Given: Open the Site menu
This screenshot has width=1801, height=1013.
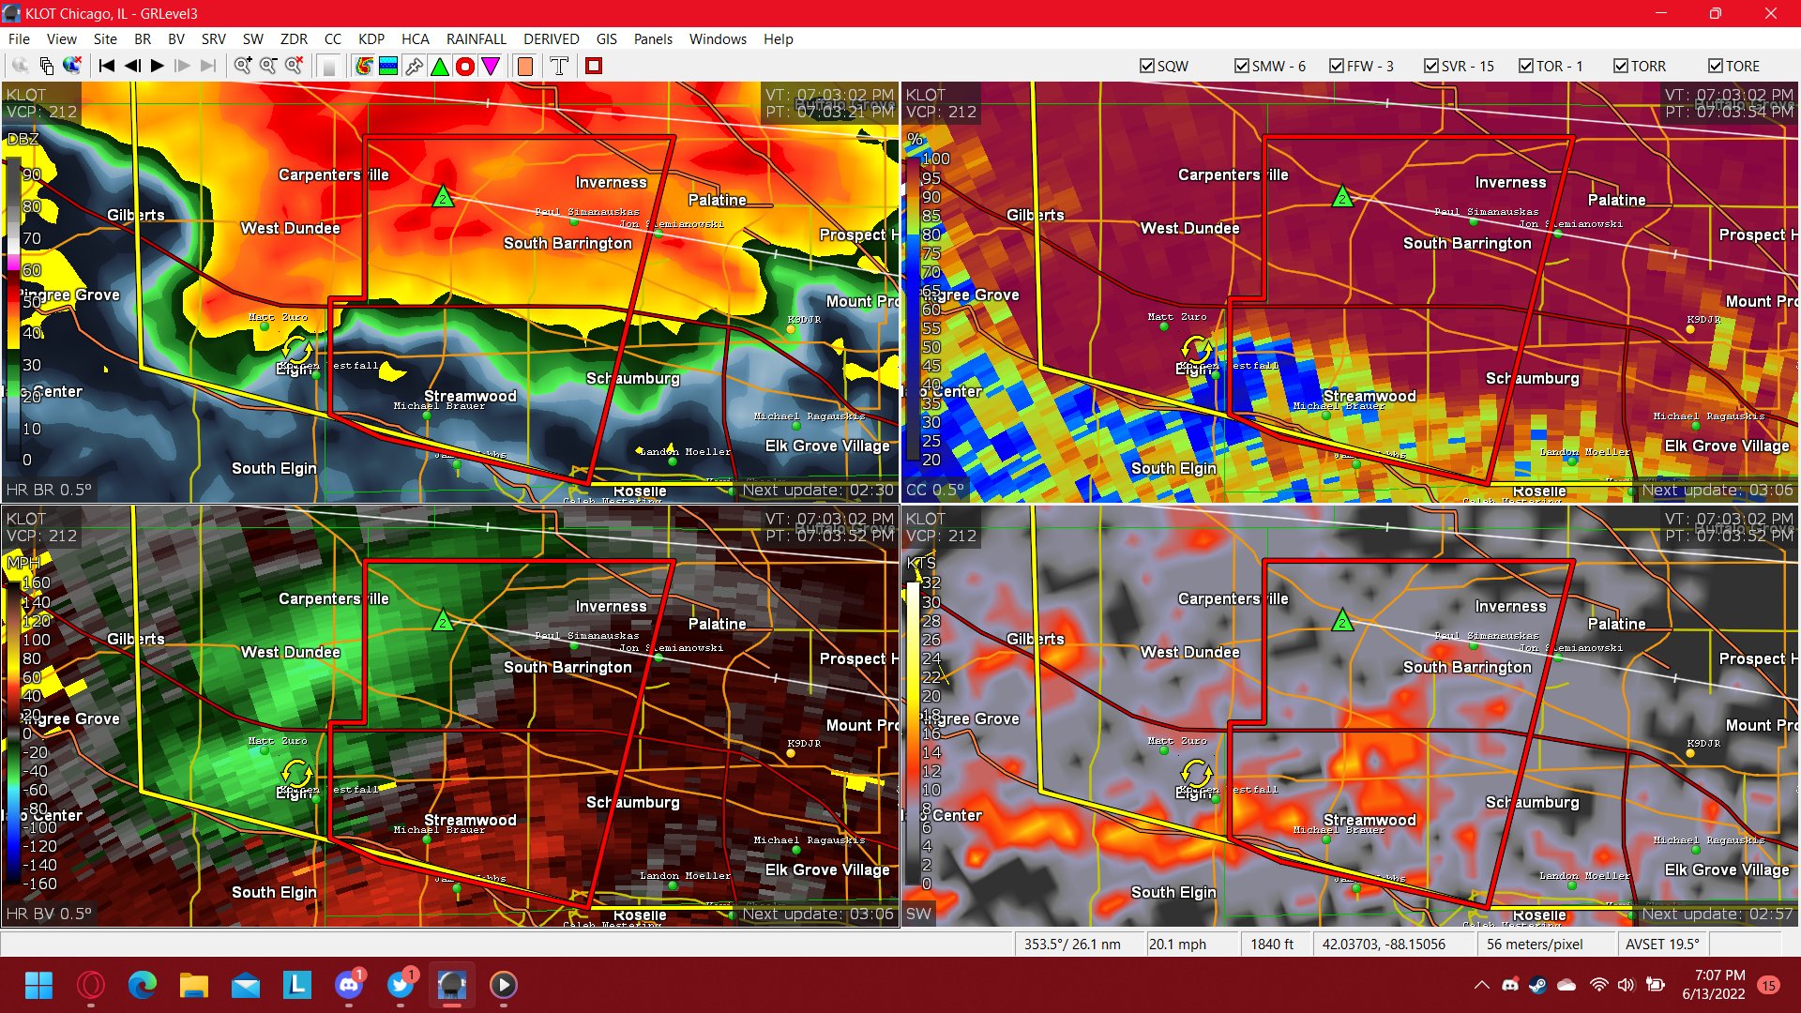Looking at the screenshot, I should 105,39.
